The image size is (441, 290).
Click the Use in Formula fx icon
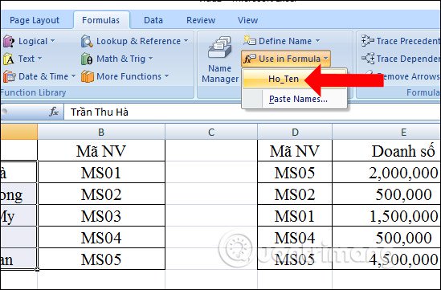250,59
